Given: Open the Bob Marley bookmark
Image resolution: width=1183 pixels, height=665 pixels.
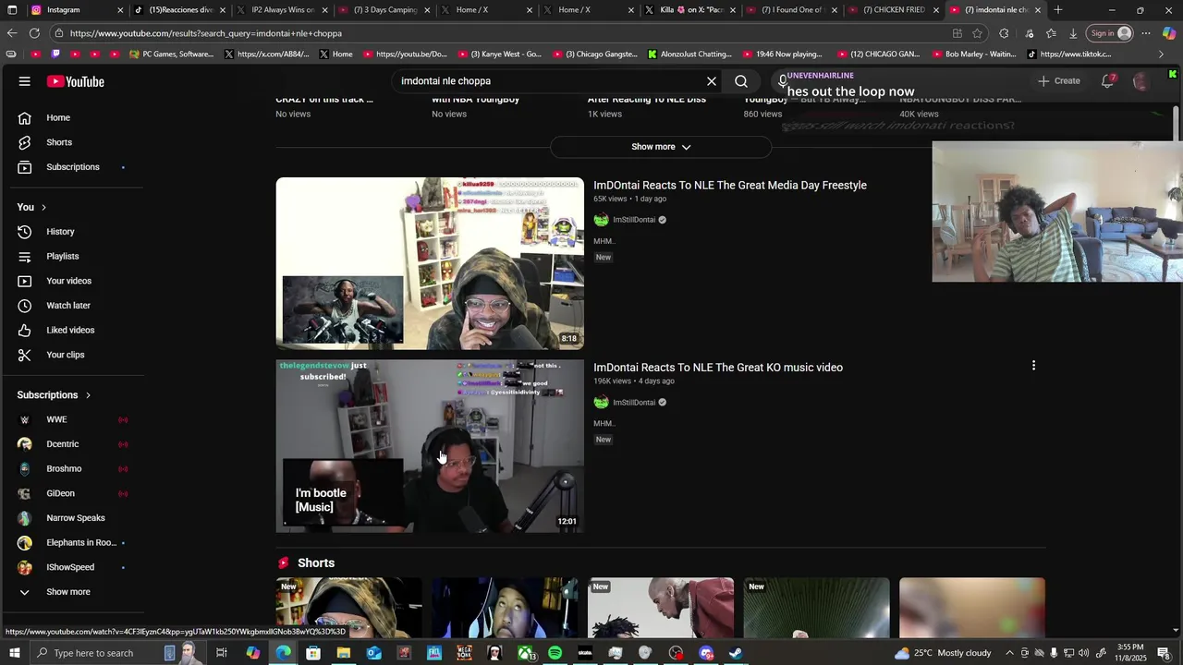Looking at the screenshot, I should point(973,54).
